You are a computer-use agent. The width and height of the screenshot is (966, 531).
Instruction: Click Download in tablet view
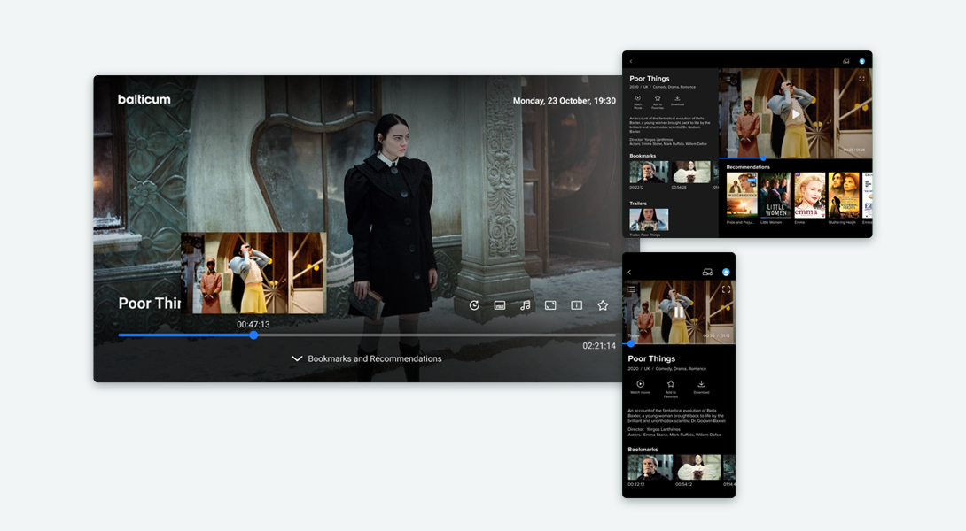[x=677, y=100]
